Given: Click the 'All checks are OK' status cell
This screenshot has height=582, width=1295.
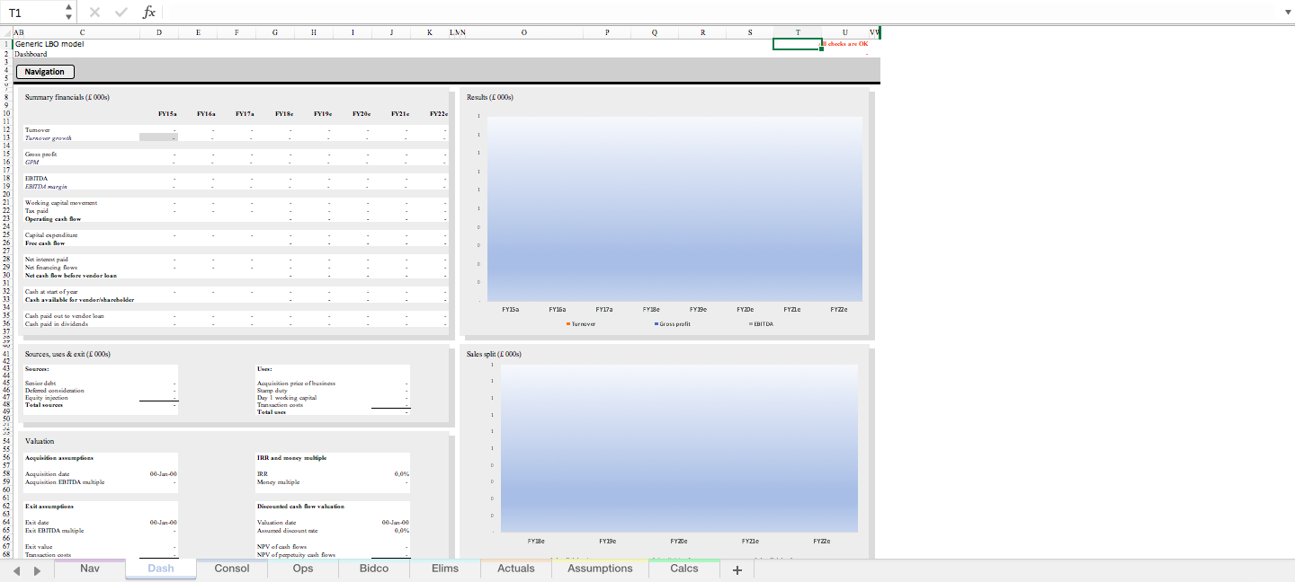Looking at the screenshot, I should pyautogui.click(x=846, y=43).
